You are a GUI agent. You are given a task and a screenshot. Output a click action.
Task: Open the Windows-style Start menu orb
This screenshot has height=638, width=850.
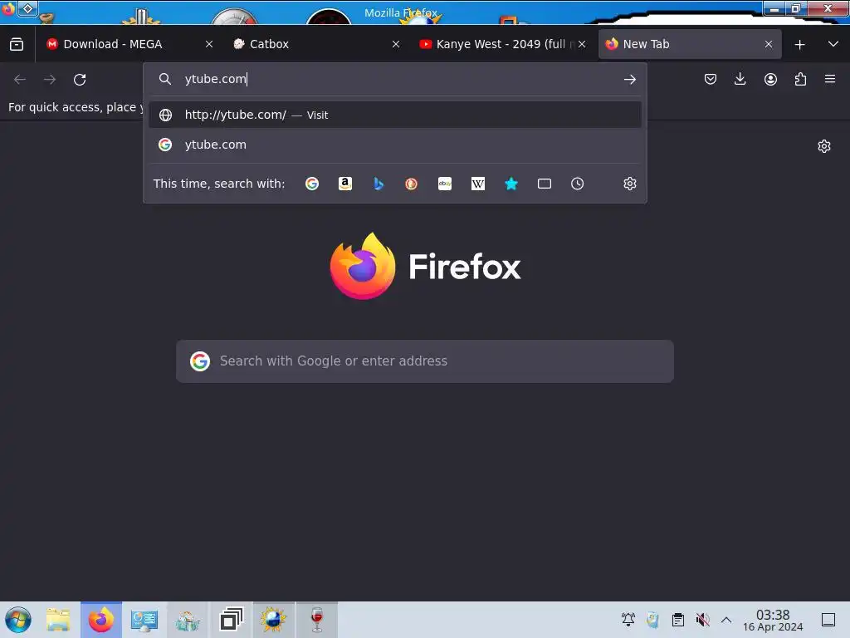pos(18,620)
